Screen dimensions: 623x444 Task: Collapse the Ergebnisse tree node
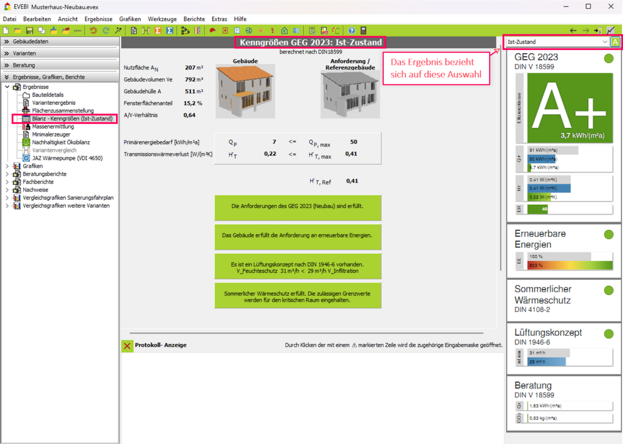[7, 87]
